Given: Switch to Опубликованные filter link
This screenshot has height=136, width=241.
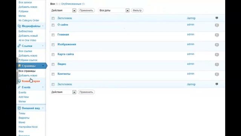Looking at the screenshot, I should click(71, 4).
